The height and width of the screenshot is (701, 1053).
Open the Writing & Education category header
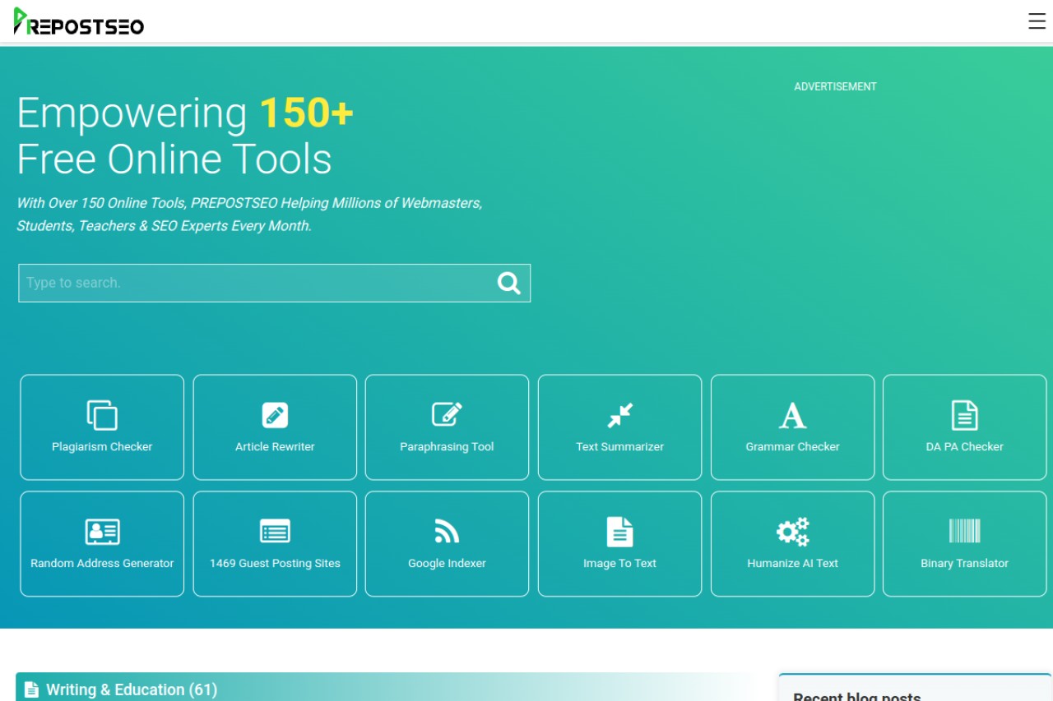click(x=132, y=689)
